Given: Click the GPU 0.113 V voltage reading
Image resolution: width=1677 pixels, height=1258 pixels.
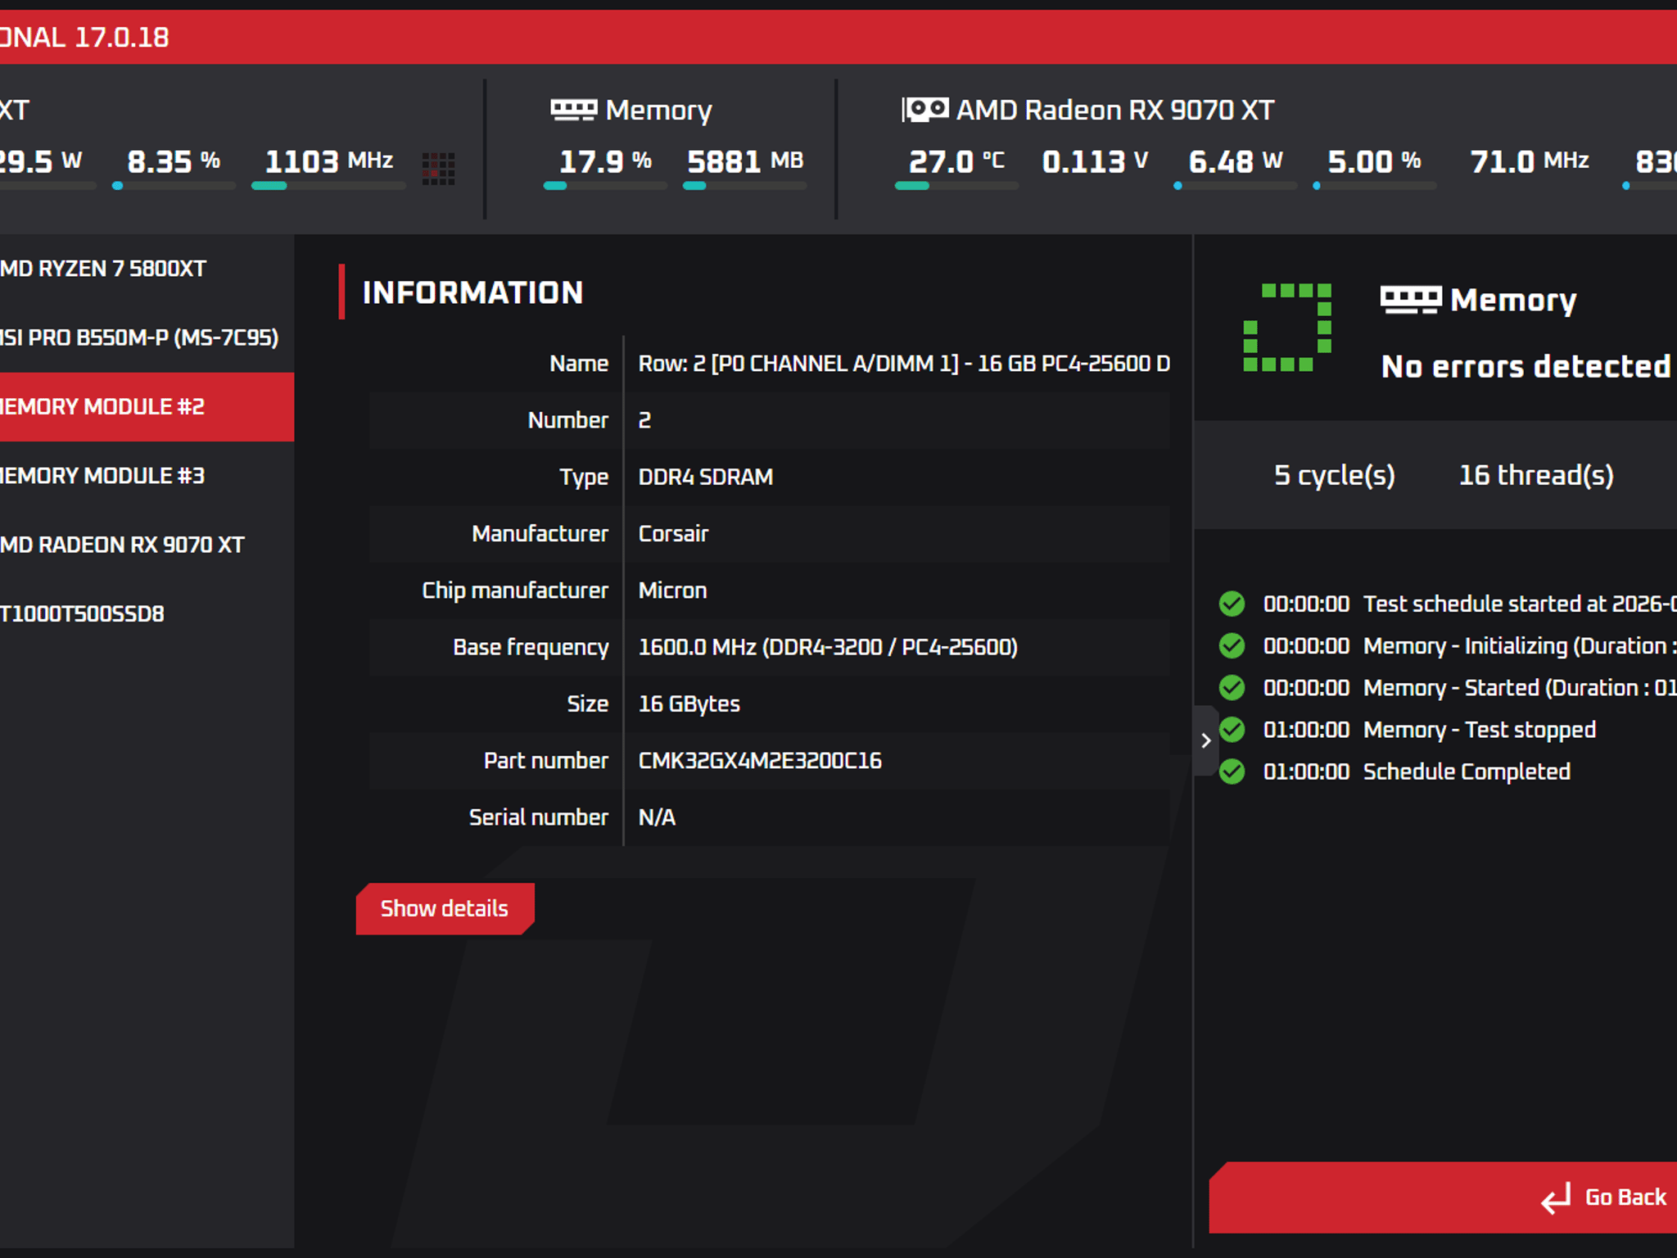Looking at the screenshot, I should coord(1095,161).
